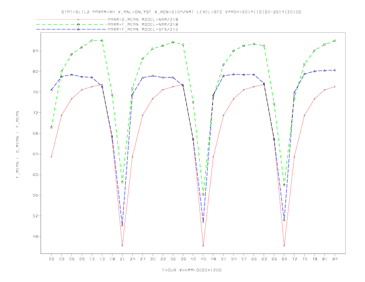Click y-axis tick label 76
The height and width of the screenshot is (282, 365).
(35, 92)
